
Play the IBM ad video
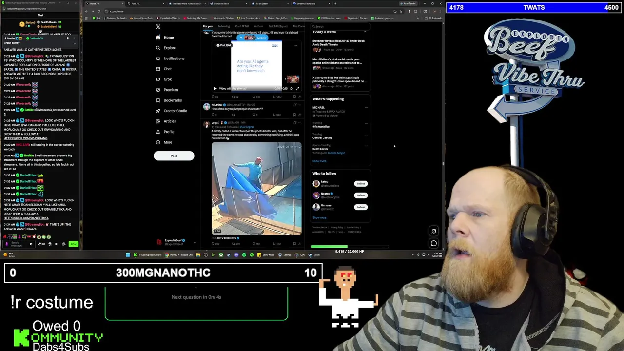click(x=215, y=89)
